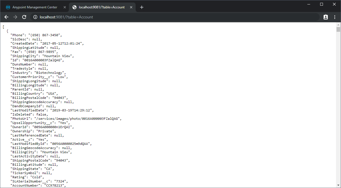Click the "ParentId" key

tap(21, 89)
